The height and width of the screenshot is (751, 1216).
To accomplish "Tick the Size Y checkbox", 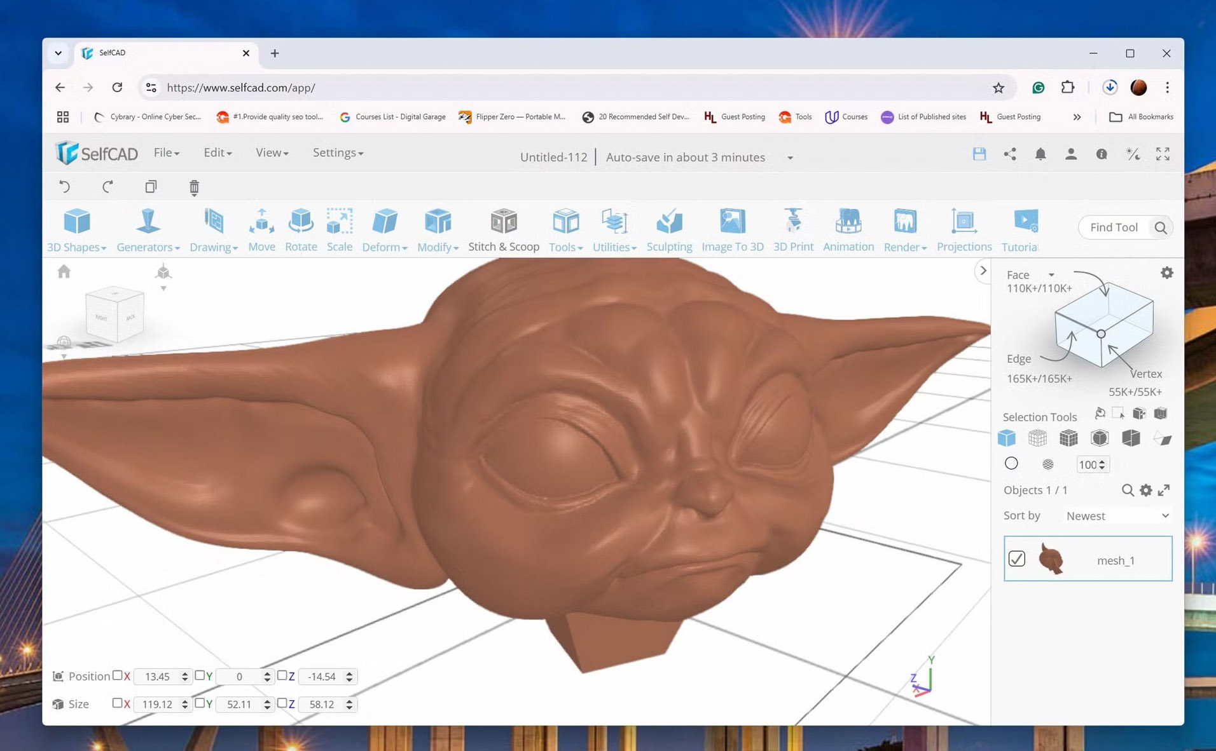I will pos(200,703).
